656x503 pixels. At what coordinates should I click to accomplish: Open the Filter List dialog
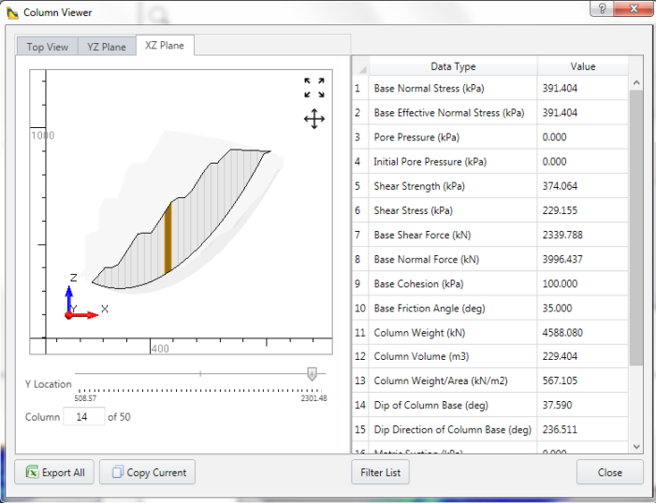(x=380, y=472)
